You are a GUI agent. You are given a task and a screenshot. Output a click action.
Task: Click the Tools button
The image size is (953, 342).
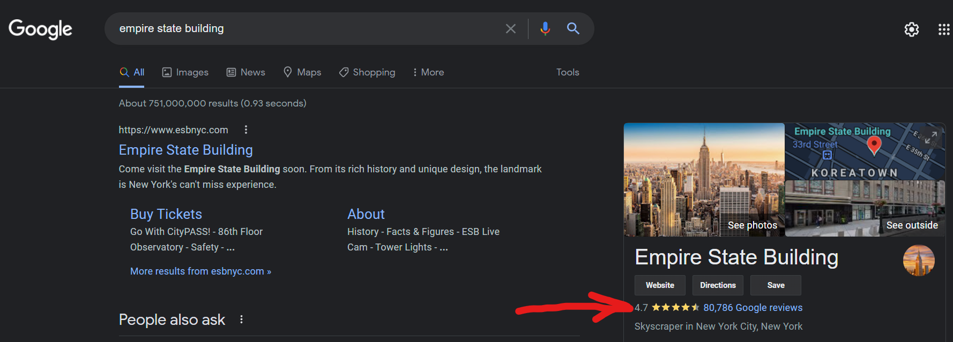pos(567,72)
